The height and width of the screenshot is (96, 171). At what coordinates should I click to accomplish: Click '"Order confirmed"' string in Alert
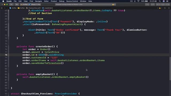(x=67, y=30)
